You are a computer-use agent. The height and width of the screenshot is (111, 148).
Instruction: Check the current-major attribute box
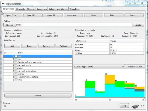tap(16, 65)
